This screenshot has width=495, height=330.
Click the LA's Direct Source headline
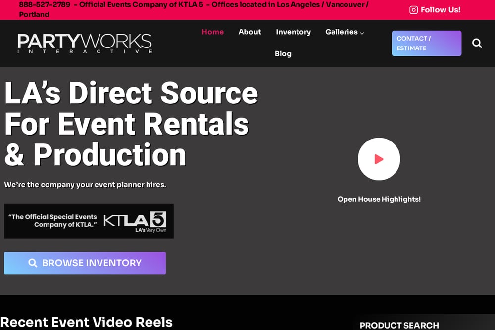[131, 123]
